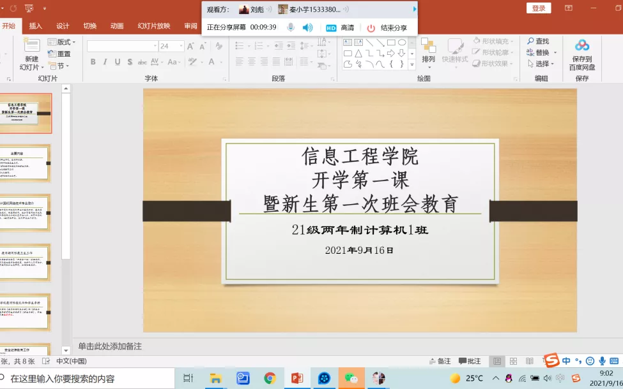
Task: Expand the font size dropdown showing 24
Action: pyautogui.click(x=180, y=46)
